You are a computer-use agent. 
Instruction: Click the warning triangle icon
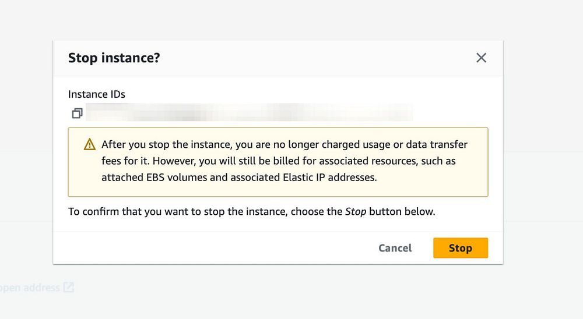click(x=89, y=144)
